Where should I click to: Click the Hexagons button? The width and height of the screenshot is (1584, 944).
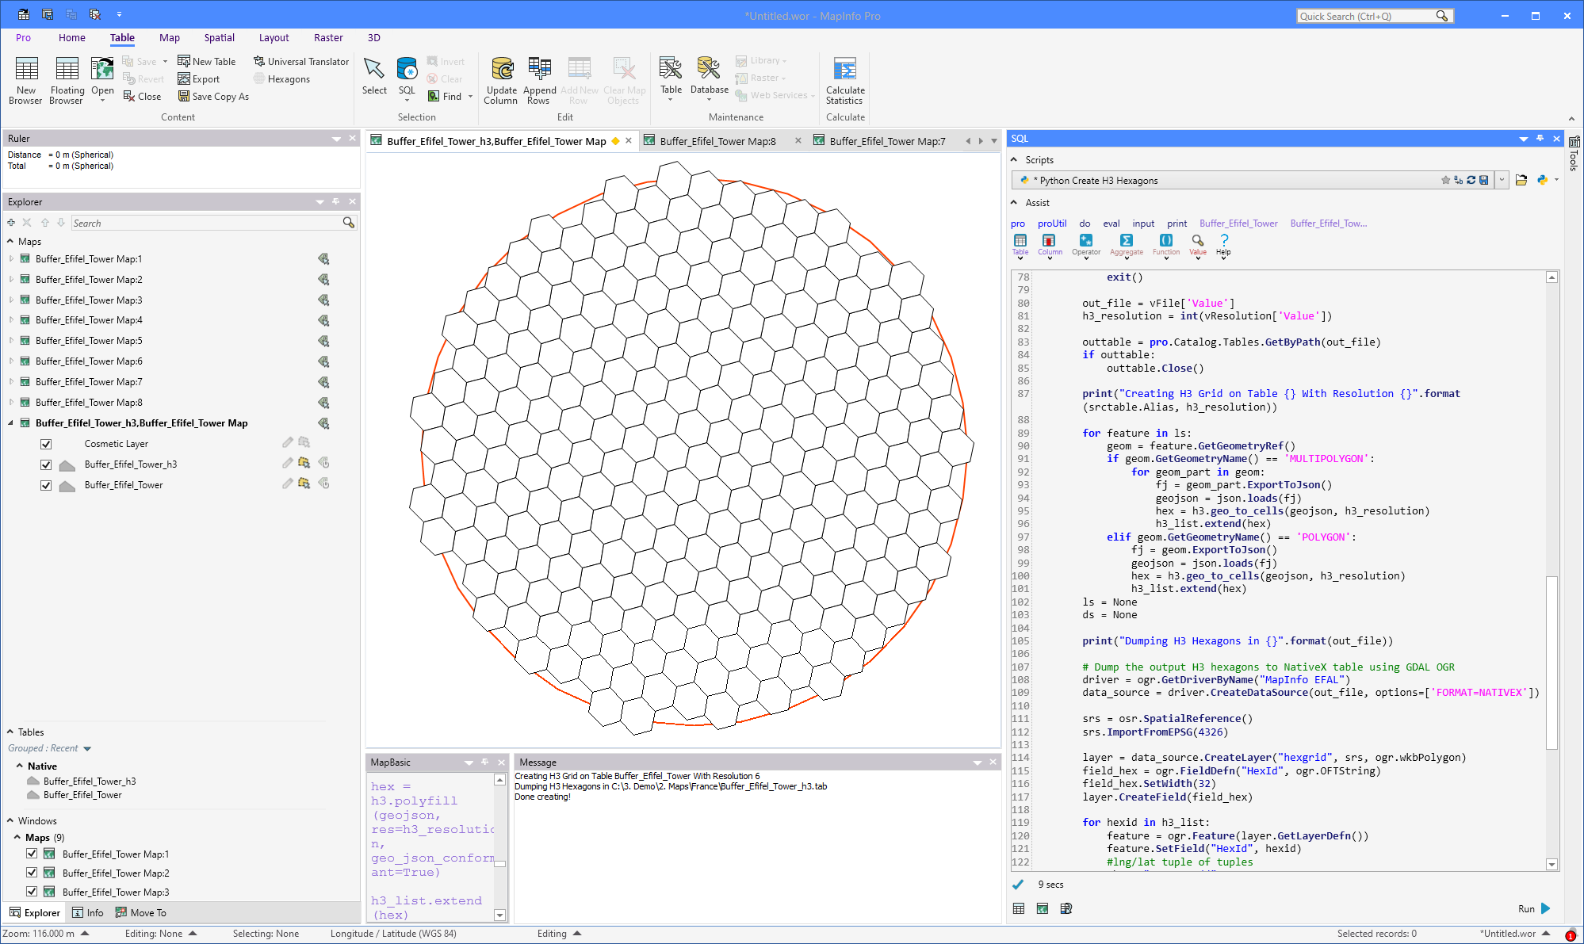(281, 79)
